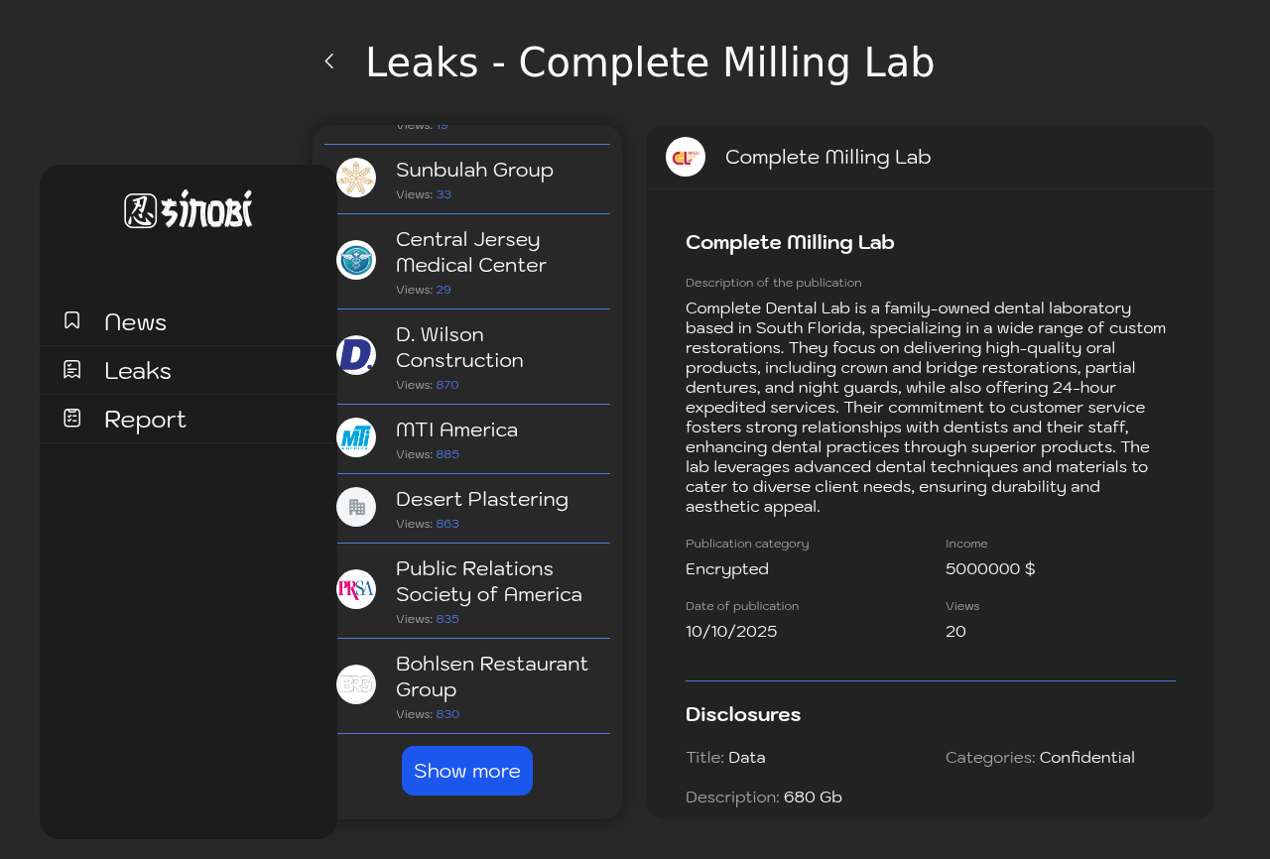Click the Complete Milling Lab panel header title
Image resolution: width=1270 pixels, height=859 pixels.
827,157
